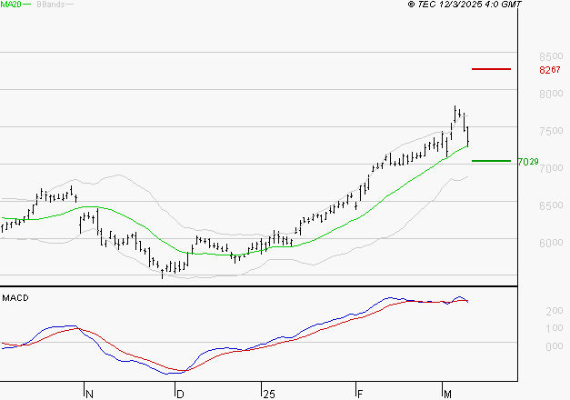
Task: Click the 000 MACD axis label
Action: pos(554,346)
